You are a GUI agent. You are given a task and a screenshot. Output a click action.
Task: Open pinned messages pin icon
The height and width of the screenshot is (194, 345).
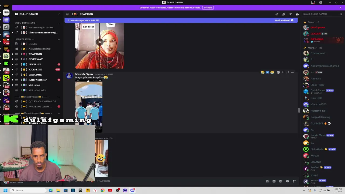click(x=290, y=14)
